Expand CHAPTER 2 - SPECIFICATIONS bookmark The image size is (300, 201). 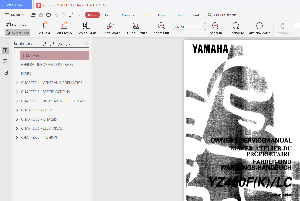pos(17,92)
